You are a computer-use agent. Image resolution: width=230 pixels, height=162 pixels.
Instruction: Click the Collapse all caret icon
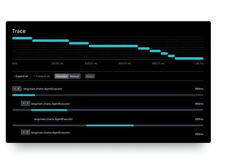(x=34, y=76)
